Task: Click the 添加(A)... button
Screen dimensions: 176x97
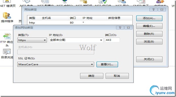Action: coord(149,18)
